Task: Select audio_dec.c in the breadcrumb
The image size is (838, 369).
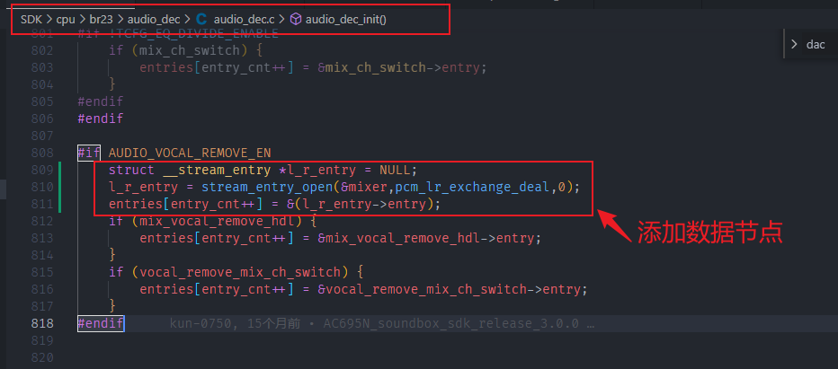Action: 244,20
